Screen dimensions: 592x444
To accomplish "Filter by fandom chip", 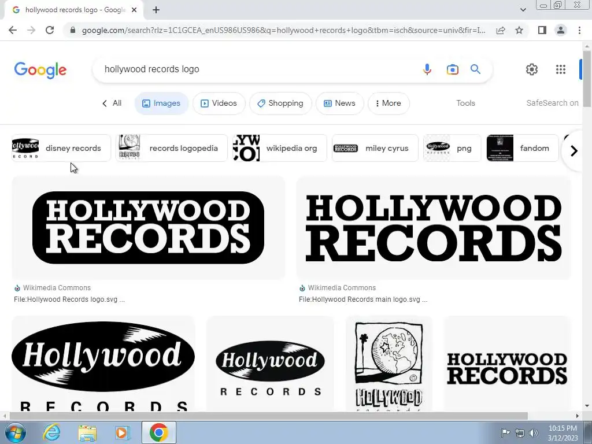I will 523,148.
